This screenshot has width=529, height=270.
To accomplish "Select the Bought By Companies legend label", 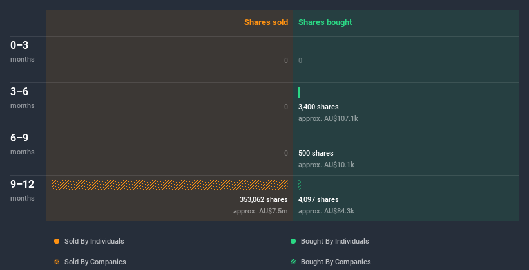I will [336, 262].
